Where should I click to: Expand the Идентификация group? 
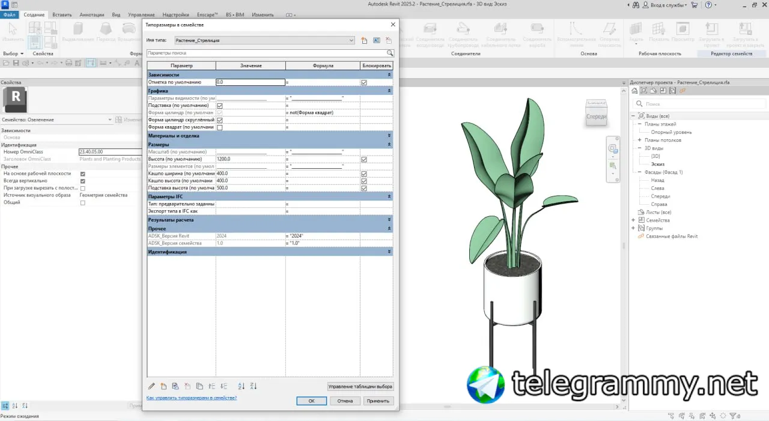pos(389,252)
